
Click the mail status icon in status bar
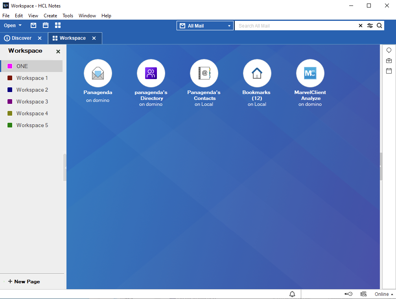pyautogui.click(x=363, y=294)
